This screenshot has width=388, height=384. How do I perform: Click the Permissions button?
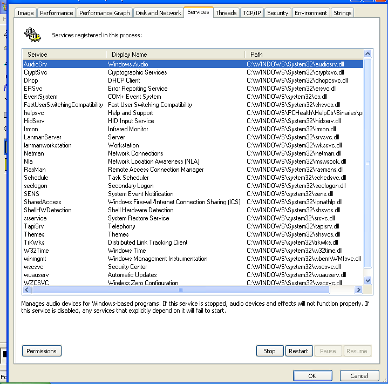[x=42, y=351]
